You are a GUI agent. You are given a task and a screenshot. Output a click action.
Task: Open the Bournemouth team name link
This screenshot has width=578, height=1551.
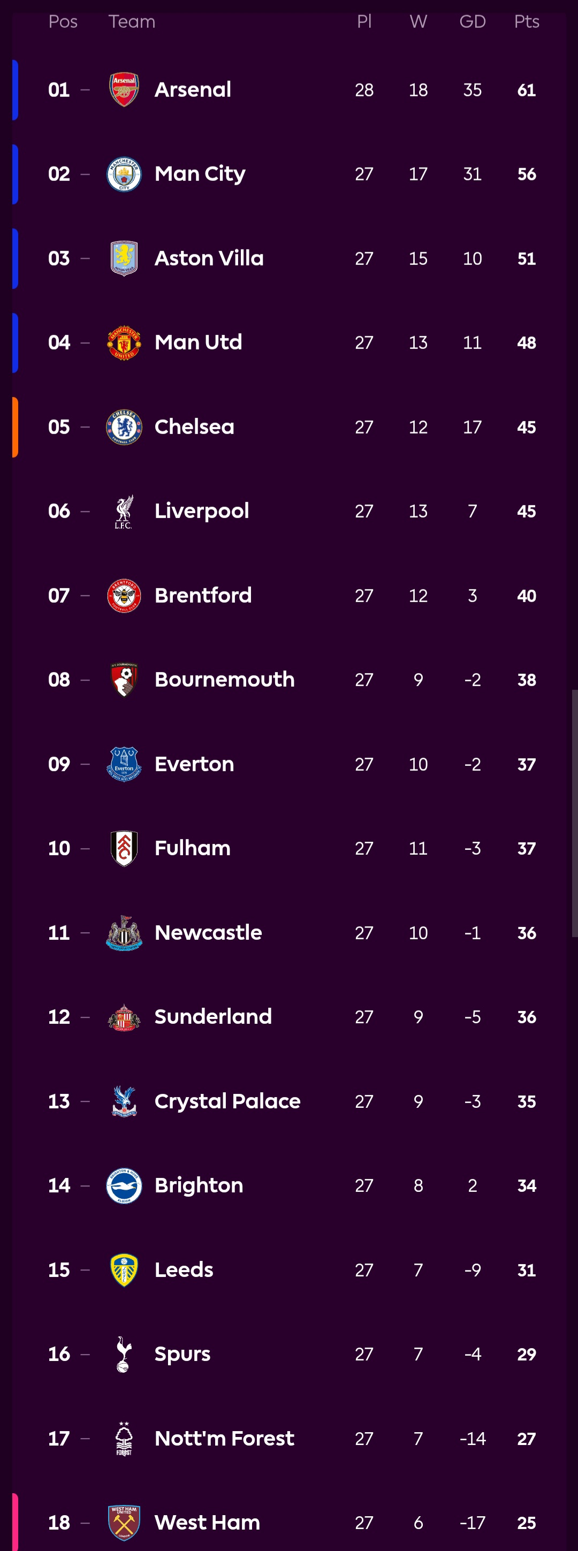point(225,680)
